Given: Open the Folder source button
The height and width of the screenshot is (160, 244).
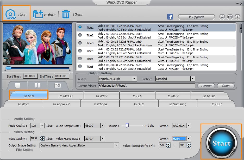Looking at the screenshot, I should point(45,15).
